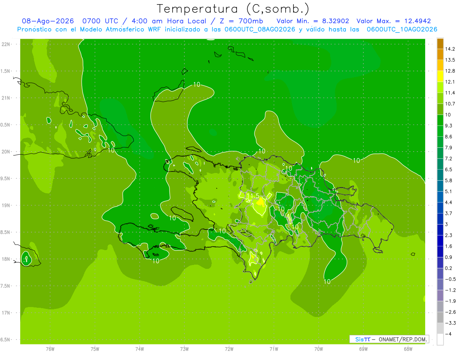458x354 pixels.
Task: Click the "21N" latitude label
Action: [x=6, y=98]
